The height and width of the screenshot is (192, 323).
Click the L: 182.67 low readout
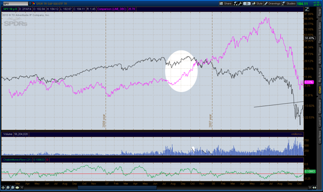coord(66,9)
